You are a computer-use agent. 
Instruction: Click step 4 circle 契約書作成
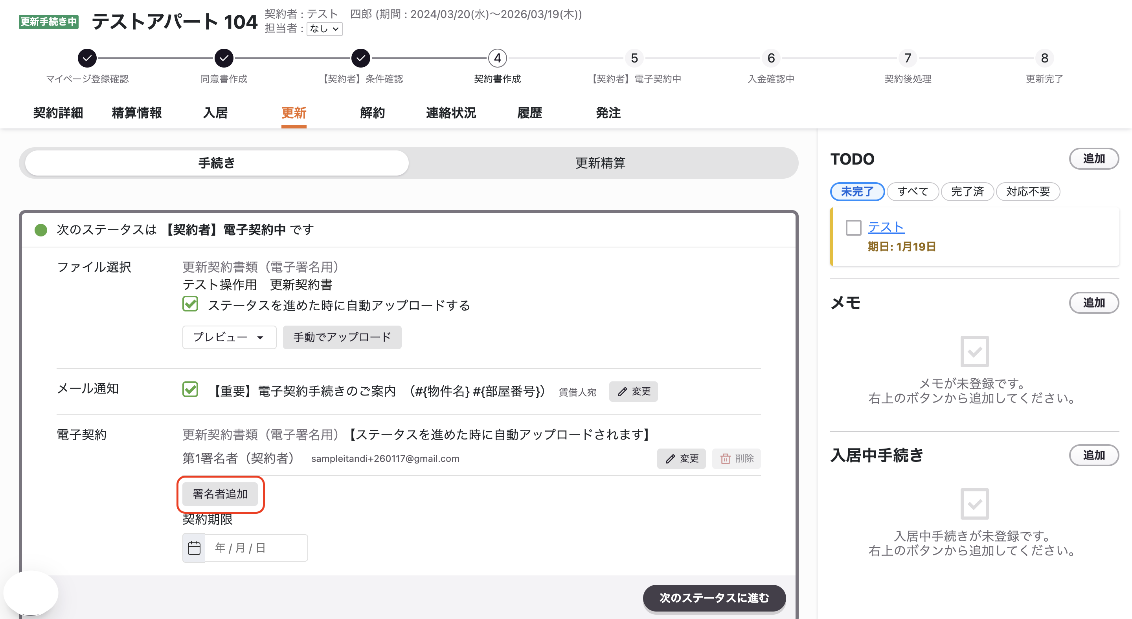click(x=498, y=58)
